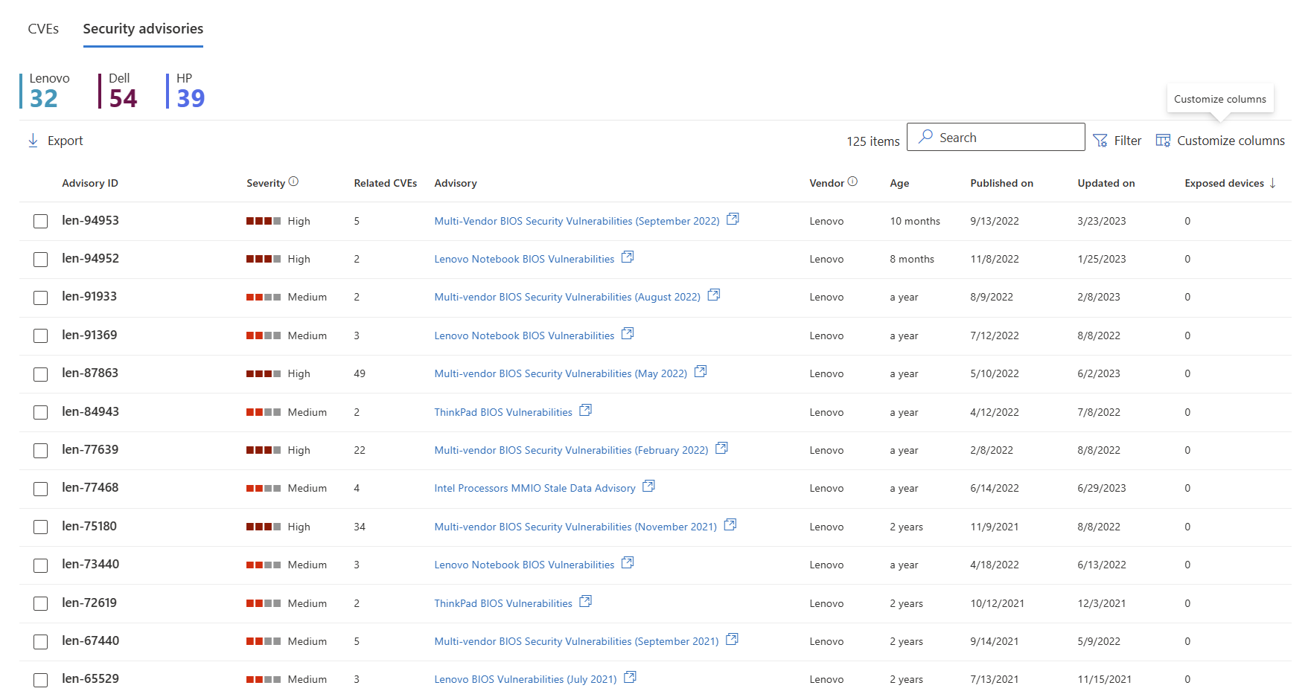Click the Severity info icon
The height and width of the screenshot is (697, 1311).
point(293,182)
